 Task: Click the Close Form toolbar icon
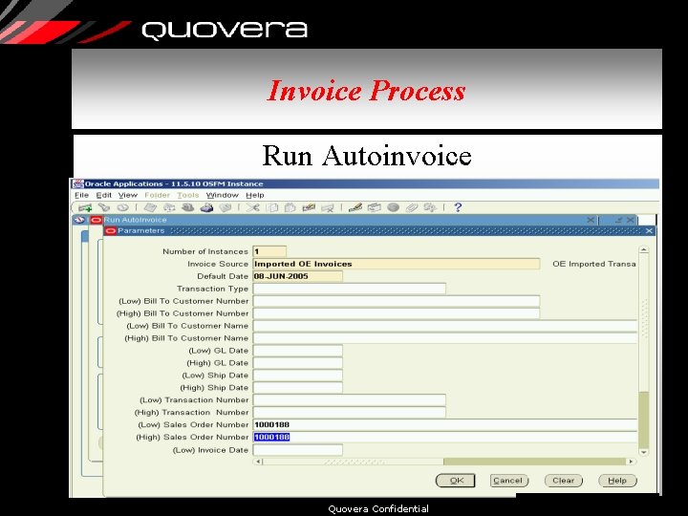coord(226,207)
